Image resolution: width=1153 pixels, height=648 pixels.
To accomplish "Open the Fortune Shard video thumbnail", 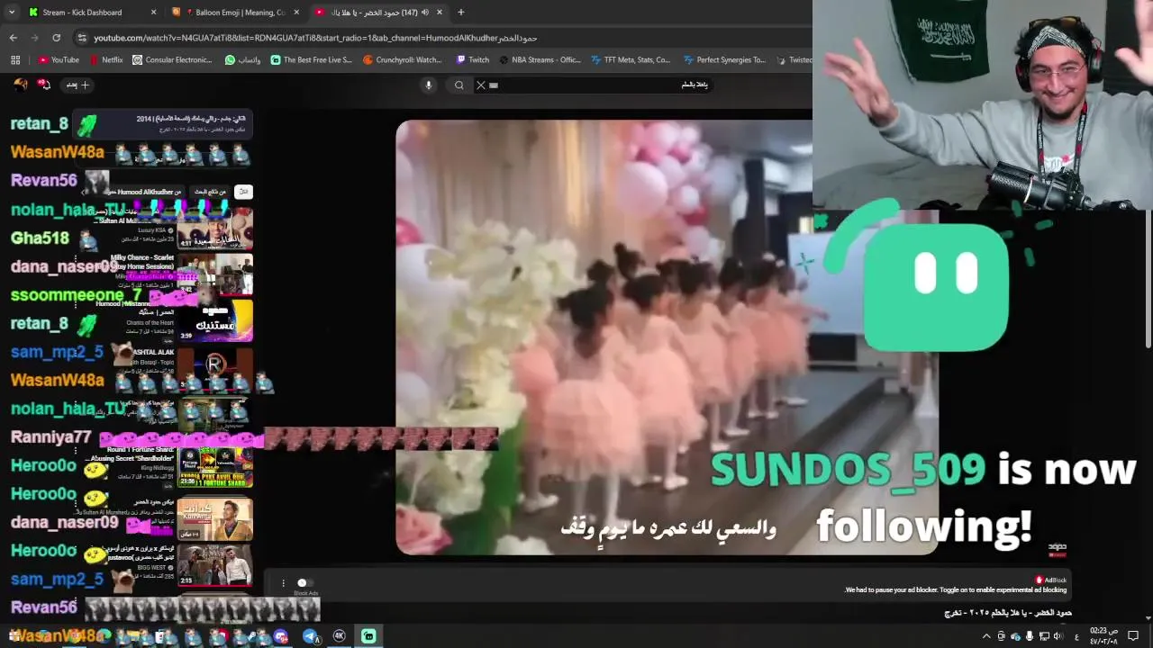I will [x=214, y=467].
